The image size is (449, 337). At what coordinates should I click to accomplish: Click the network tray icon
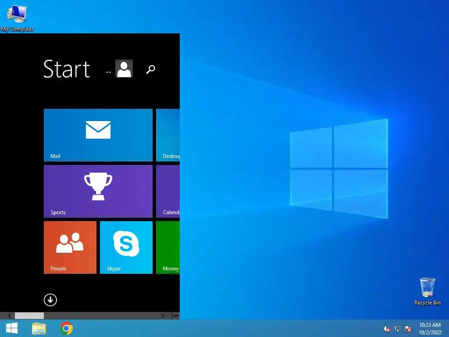(x=397, y=329)
